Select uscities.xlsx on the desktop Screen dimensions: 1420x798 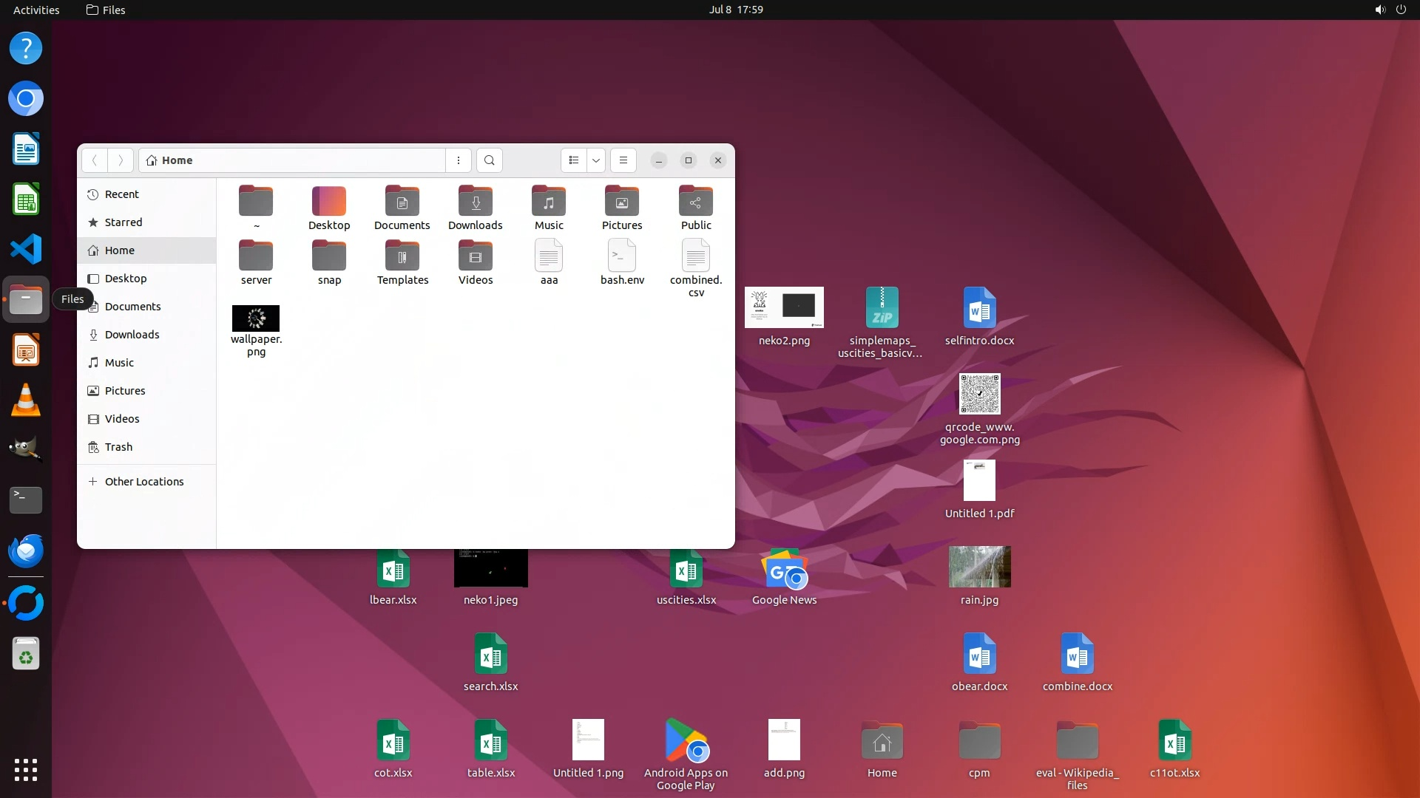pyautogui.click(x=686, y=570)
